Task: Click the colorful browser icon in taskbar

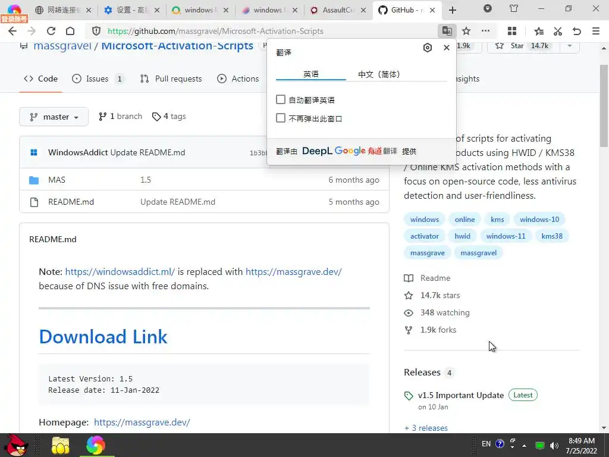Action: pos(96,445)
